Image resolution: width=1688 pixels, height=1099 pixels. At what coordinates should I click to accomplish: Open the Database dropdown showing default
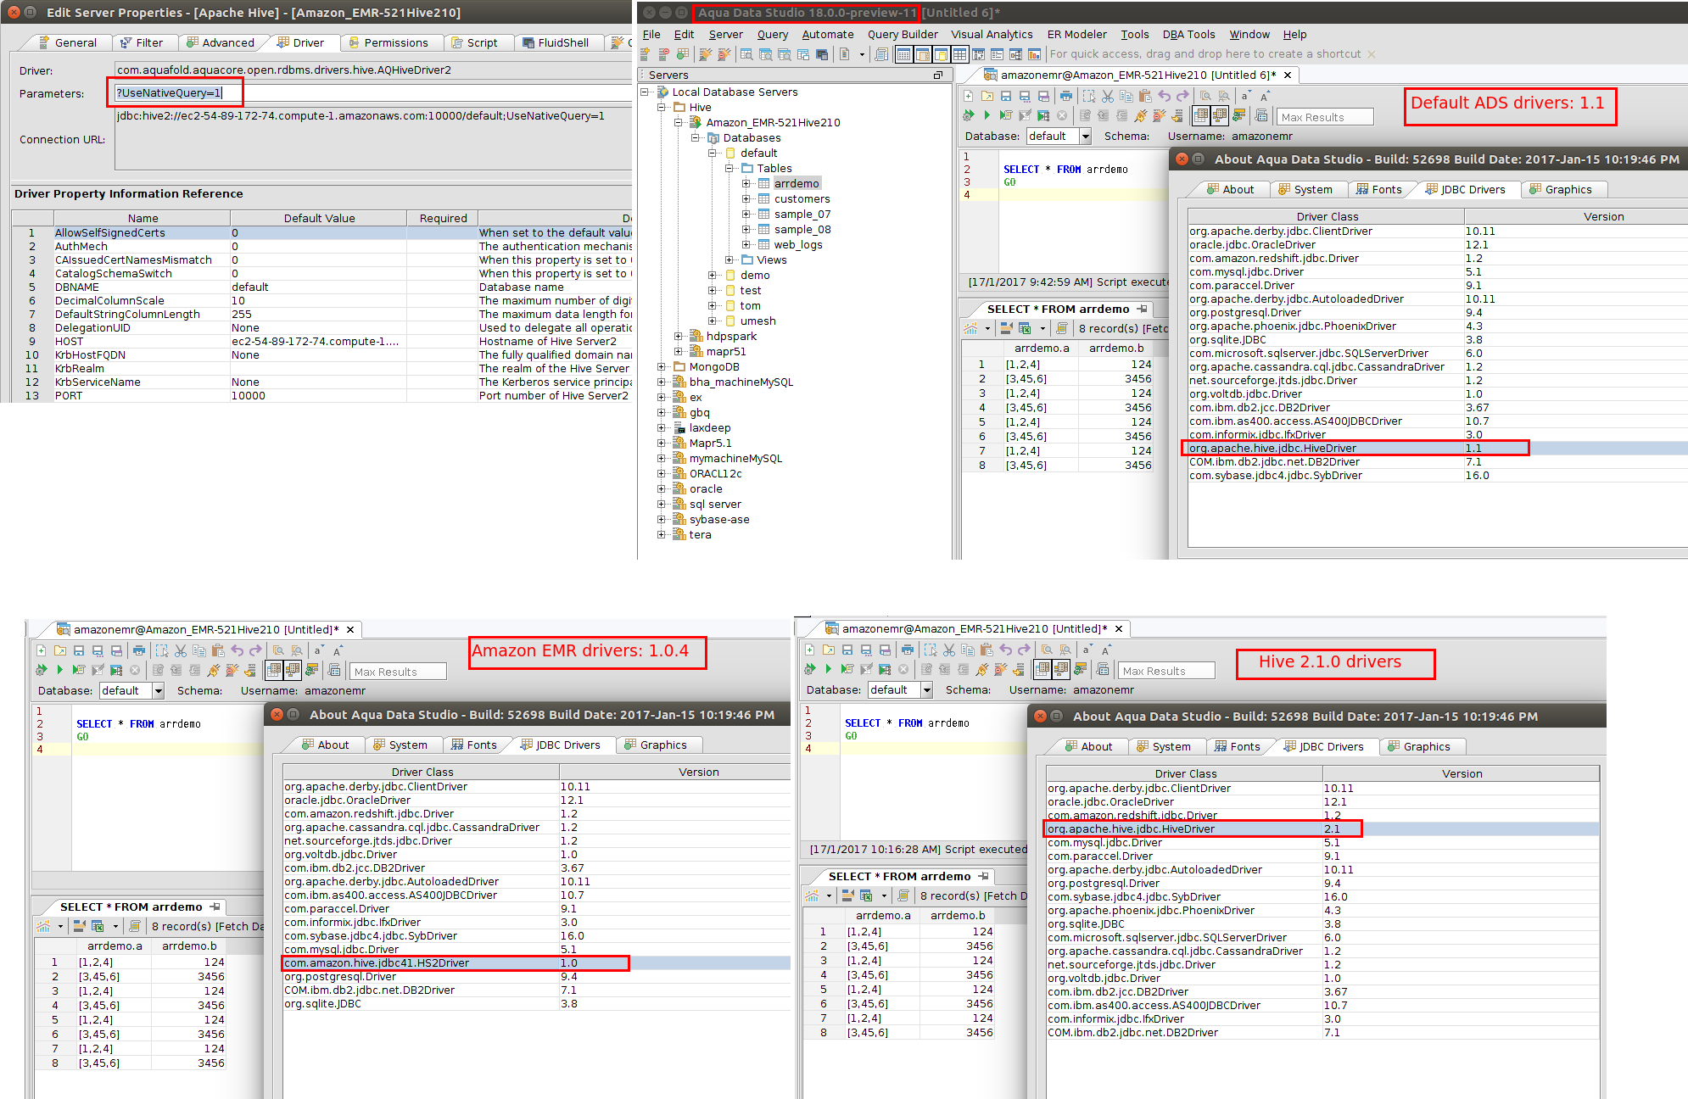point(1085,136)
